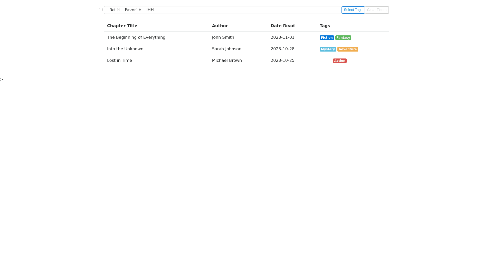Select the Lost in Time chapter row
Screen dimensions: 493x277
[119, 61]
